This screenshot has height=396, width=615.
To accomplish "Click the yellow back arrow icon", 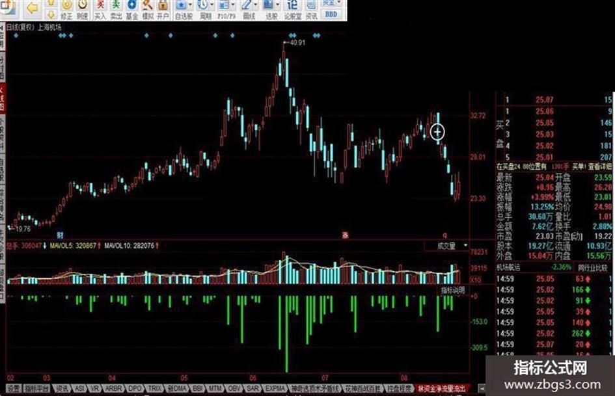I will tap(32, 8).
